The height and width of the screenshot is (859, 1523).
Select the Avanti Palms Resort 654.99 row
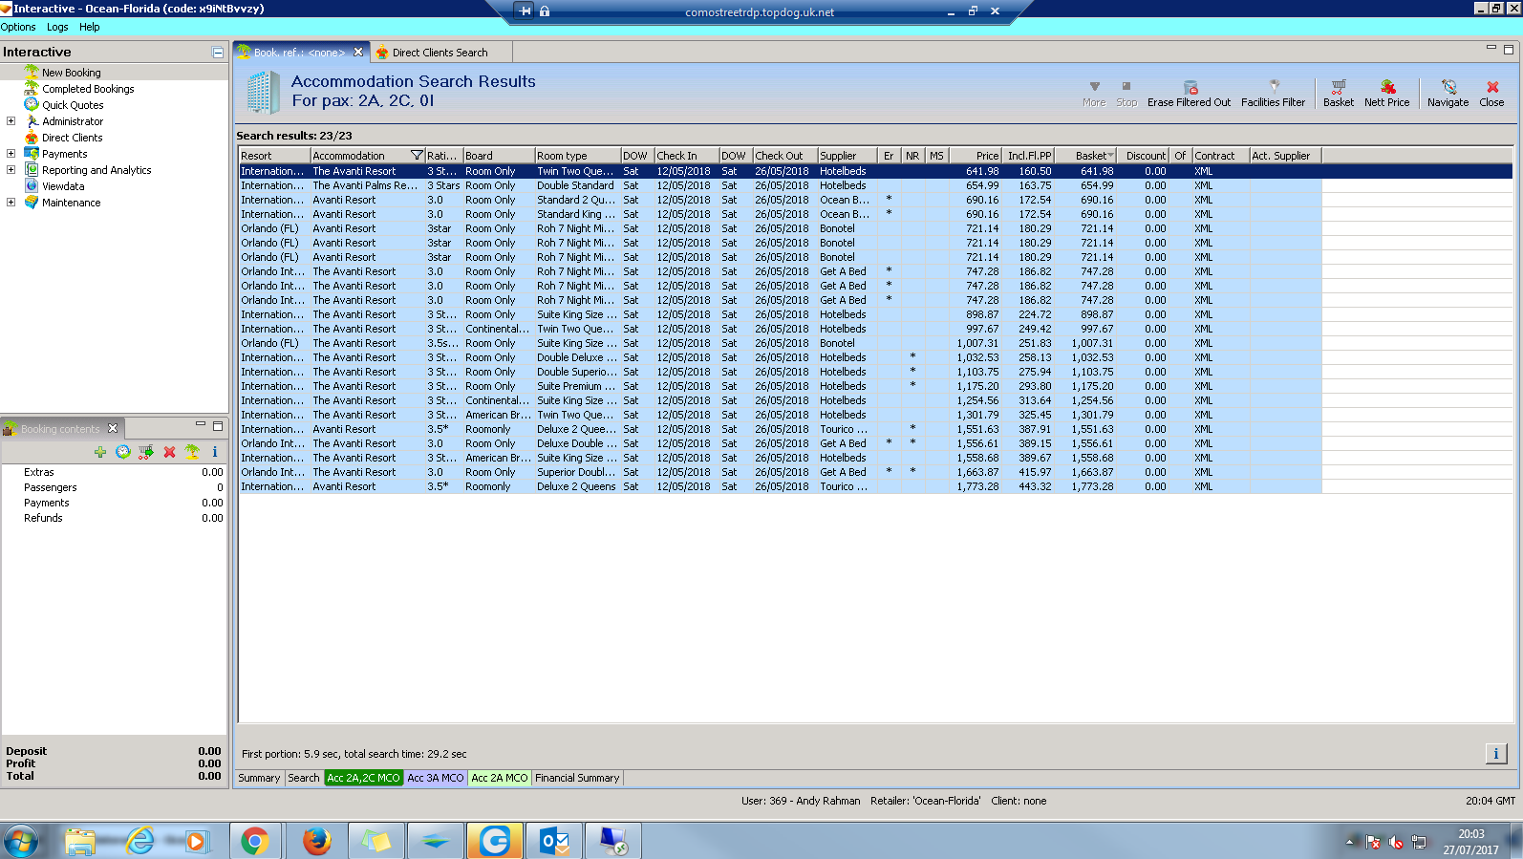[x=780, y=185]
